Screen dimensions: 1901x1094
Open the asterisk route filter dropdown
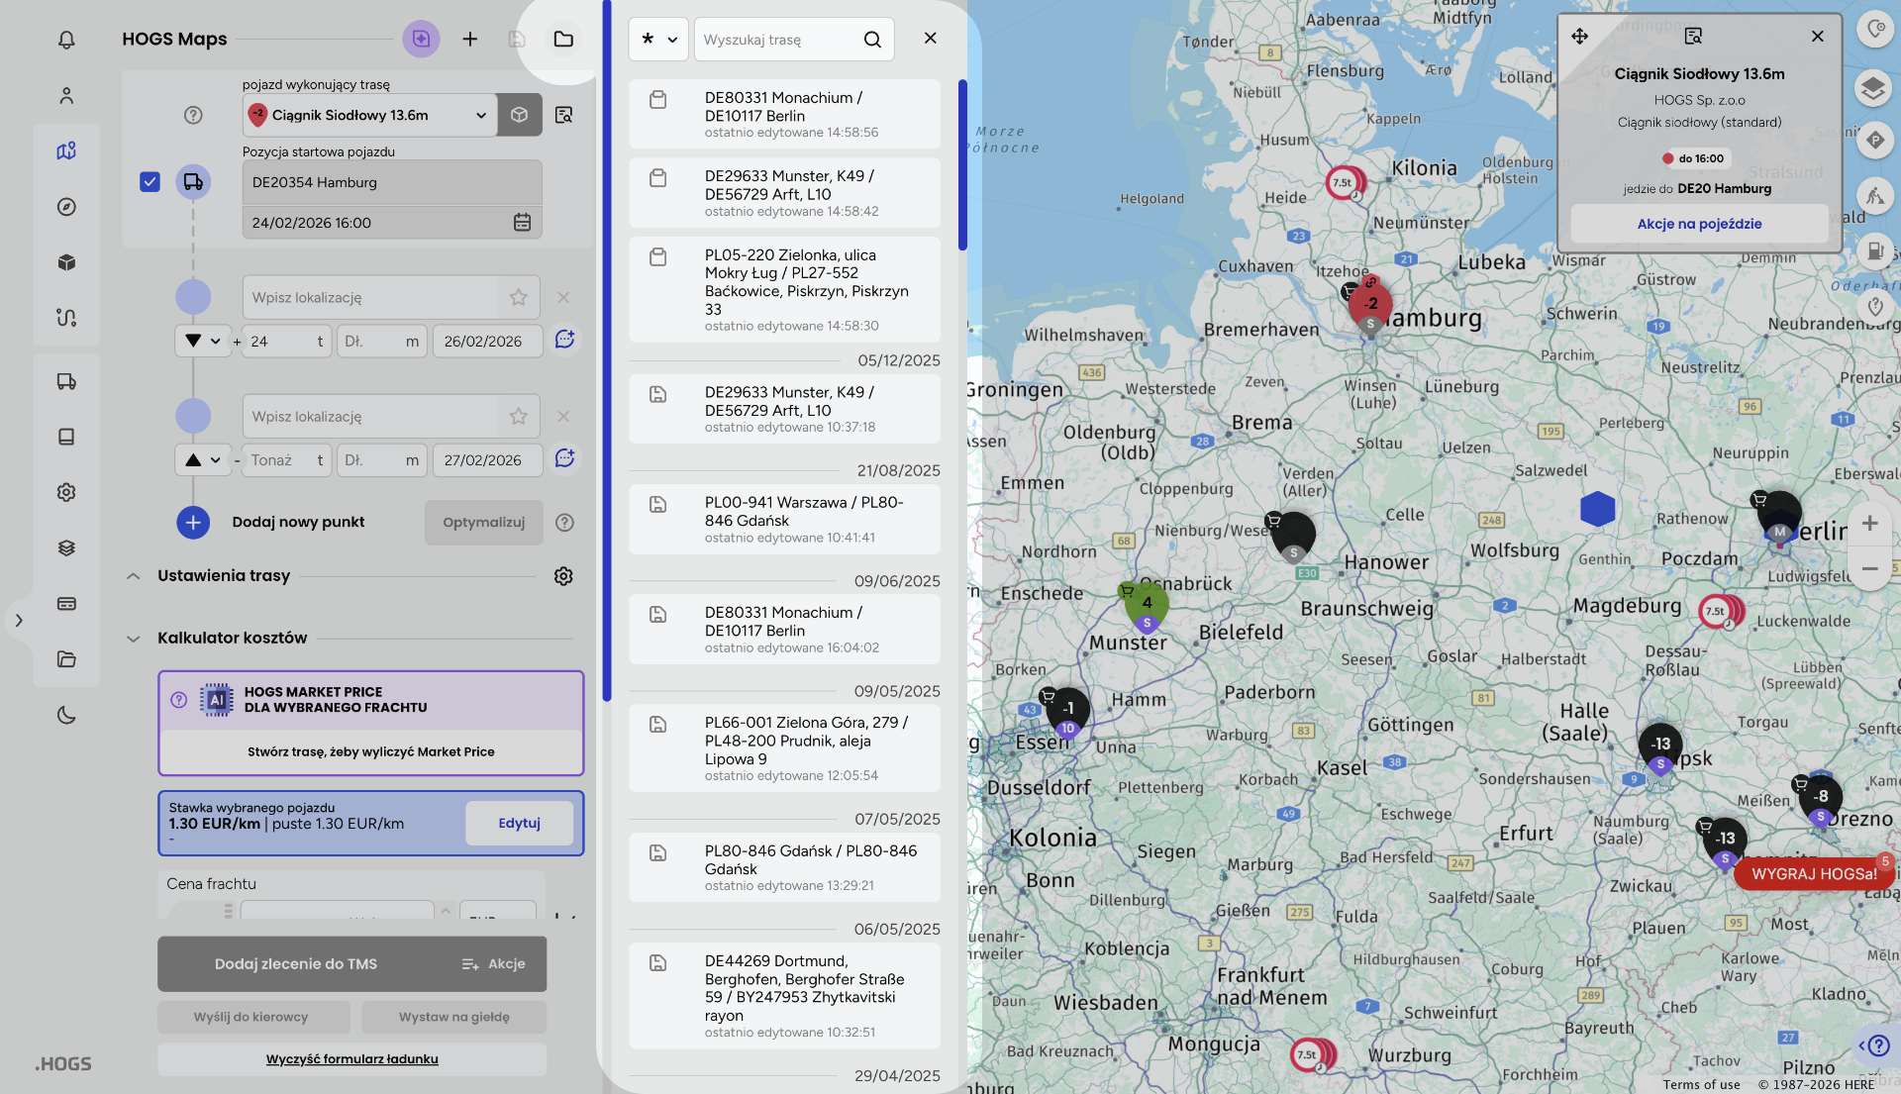coord(658,40)
